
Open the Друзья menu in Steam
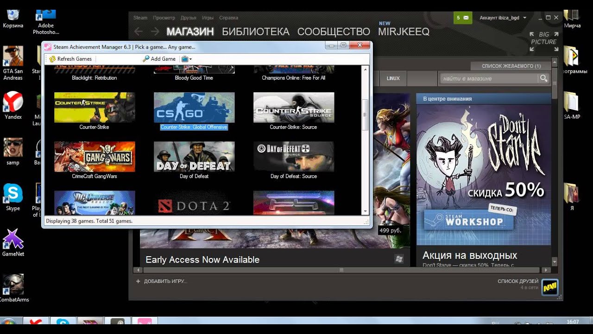189,18
